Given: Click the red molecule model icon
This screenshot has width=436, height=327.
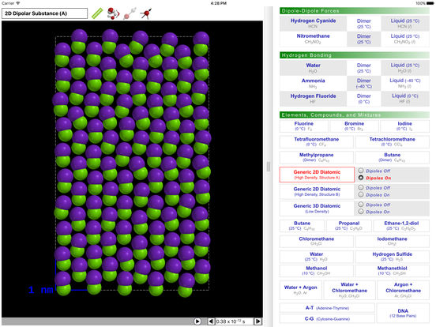Looking at the screenshot, I should tap(113, 13).
